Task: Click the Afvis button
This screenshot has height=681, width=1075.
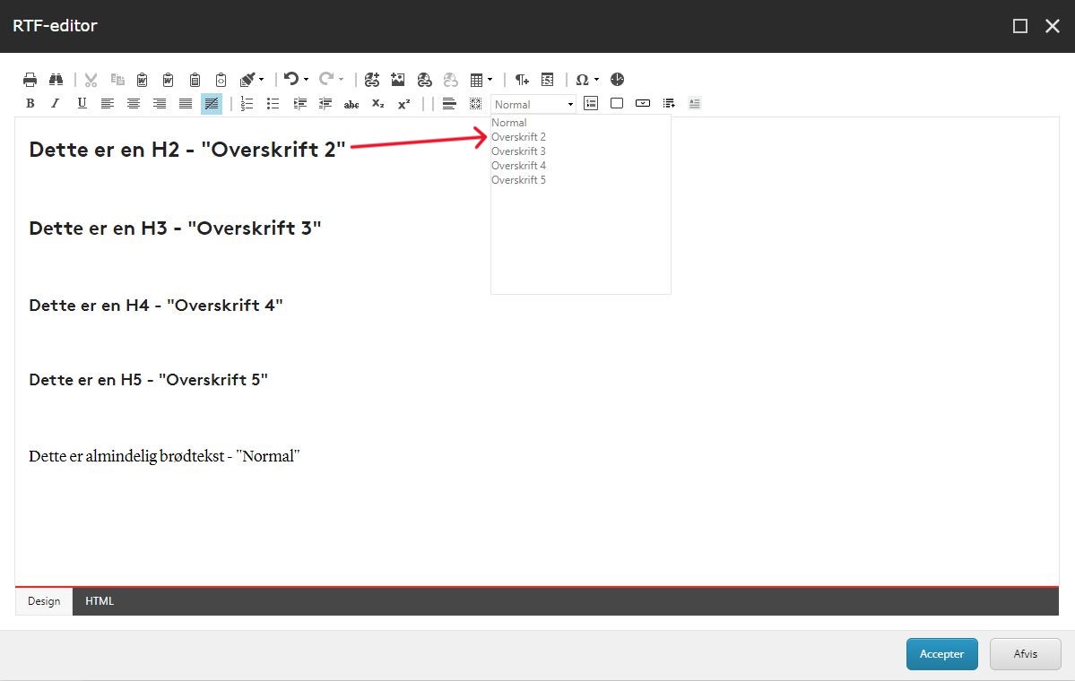Action: point(1025,654)
